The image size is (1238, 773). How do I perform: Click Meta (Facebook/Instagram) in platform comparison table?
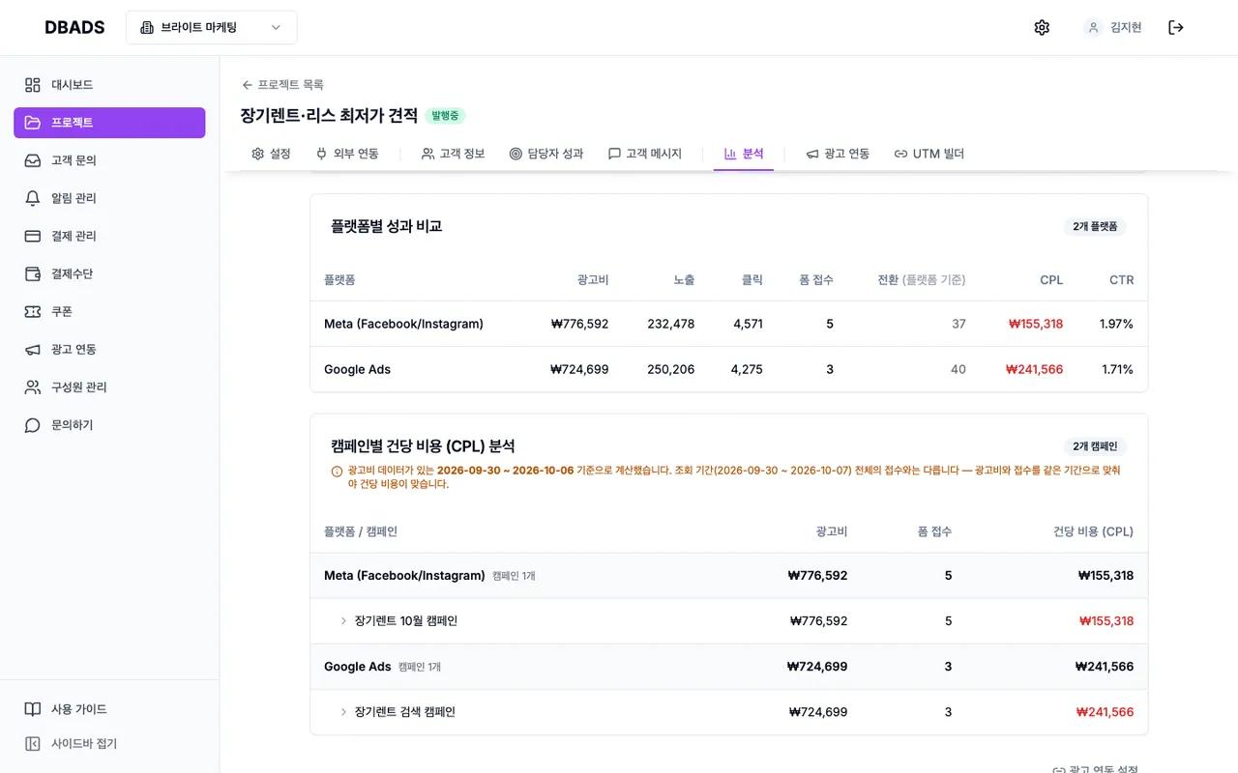tap(403, 324)
